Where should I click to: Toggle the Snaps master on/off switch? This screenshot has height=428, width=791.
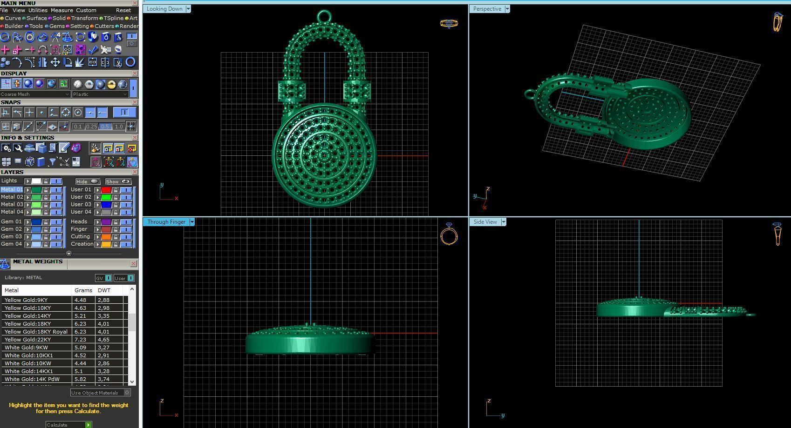tap(124, 112)
